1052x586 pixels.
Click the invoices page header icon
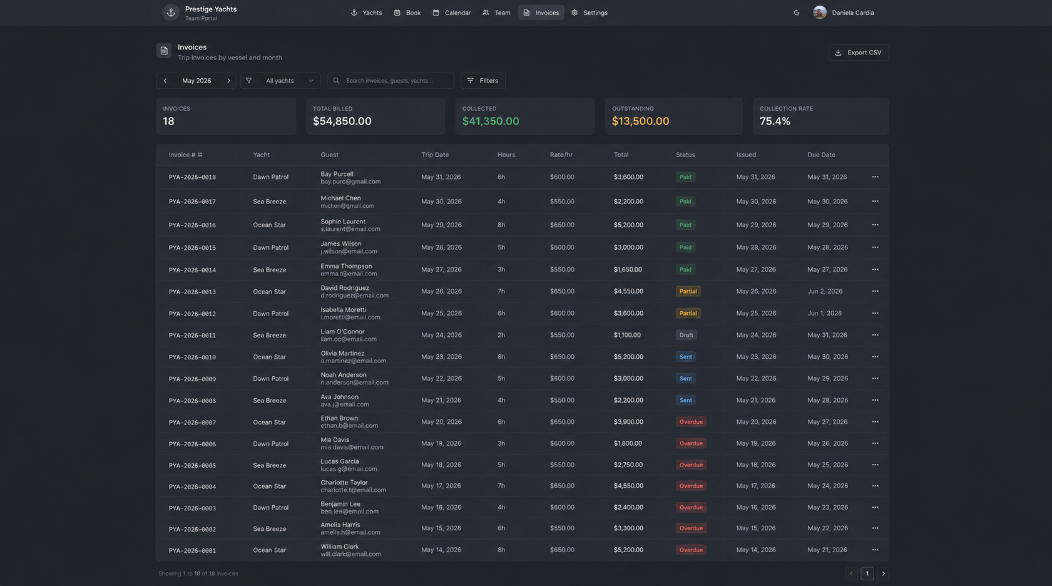[x=164, y=51]
